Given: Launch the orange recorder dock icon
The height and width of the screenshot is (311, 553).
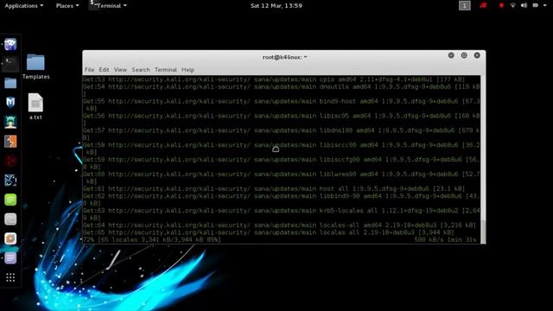Looking at the screenshot, I should pyautogui.click(x=10, y=238).
